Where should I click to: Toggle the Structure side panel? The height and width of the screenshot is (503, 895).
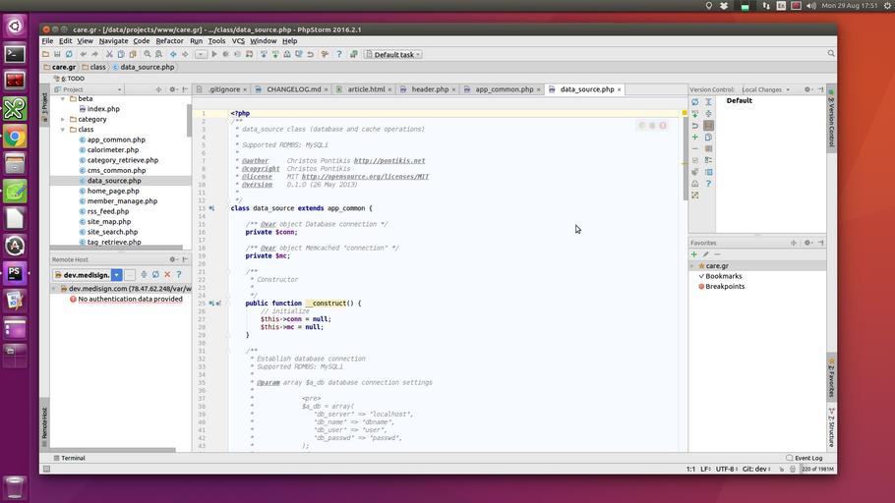[831, 427]
